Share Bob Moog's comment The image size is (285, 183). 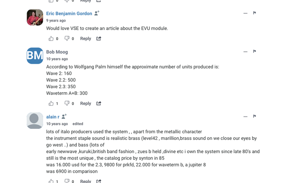point(99,103)
